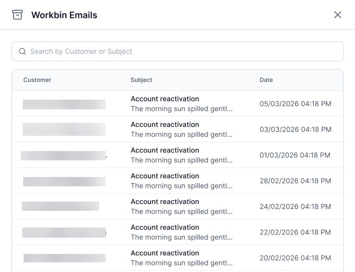The height and width of the screenshot is (272, 355).
Task: Click the search magnifier icon
Action: click(x=22, y=51)
